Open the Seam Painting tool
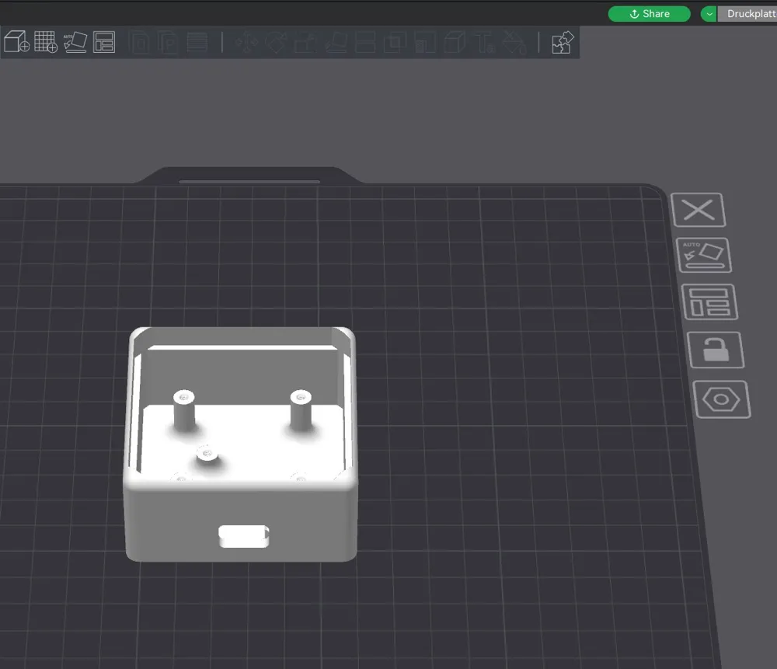Image resolution: width=777 pixels, height=669 pixels. pyautogui.click(x=455, y=42)
